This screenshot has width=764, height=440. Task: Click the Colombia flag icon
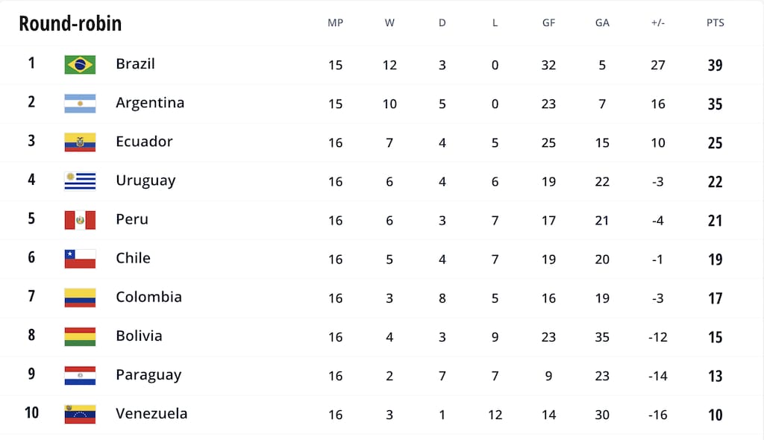[x=80, y=298]
